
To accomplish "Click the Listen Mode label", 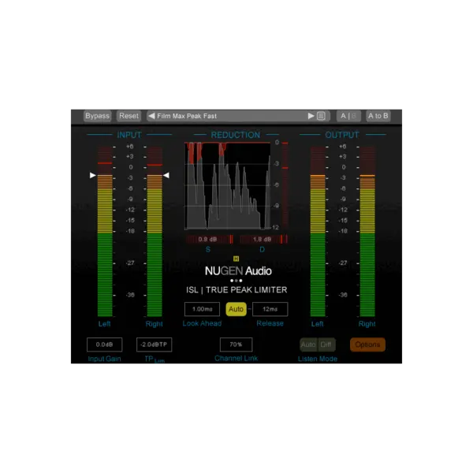I will coord(318,359).
